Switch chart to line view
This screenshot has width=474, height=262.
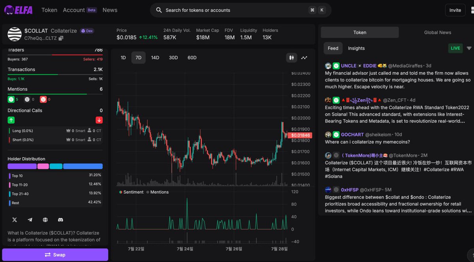(304, 58)
